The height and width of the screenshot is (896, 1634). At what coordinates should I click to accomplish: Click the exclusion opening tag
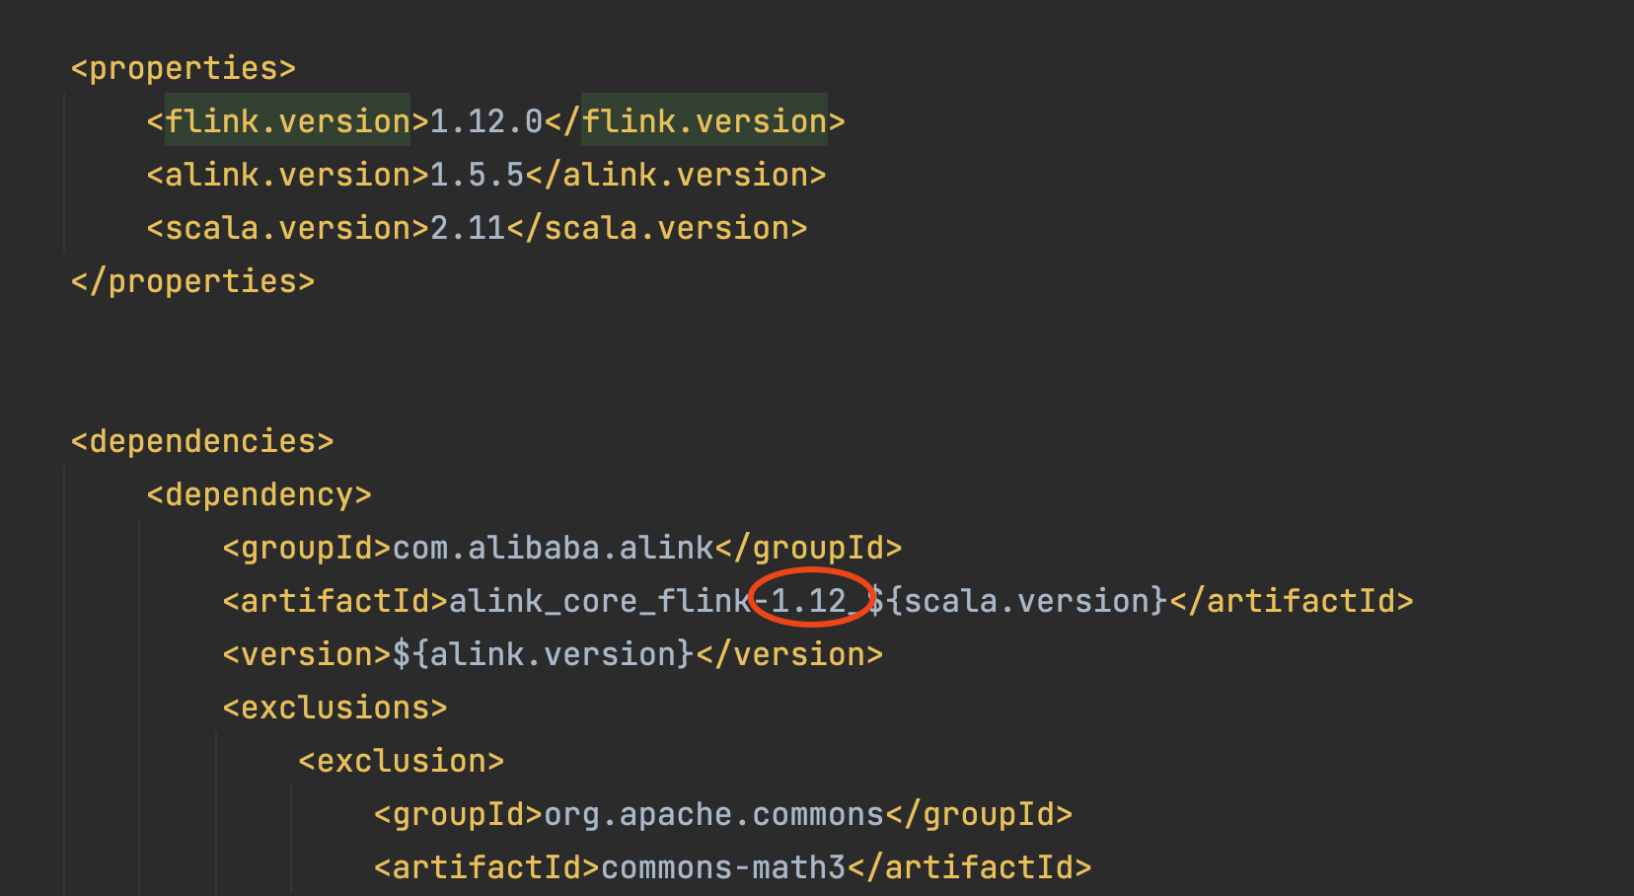pos(401,761)
